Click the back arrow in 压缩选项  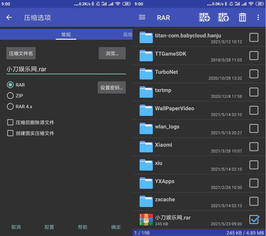pos(9,17)
